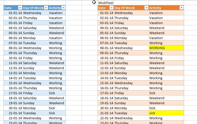Expand Activity filter dropdown in orange table
197x124 pixels.
(181, 8)
